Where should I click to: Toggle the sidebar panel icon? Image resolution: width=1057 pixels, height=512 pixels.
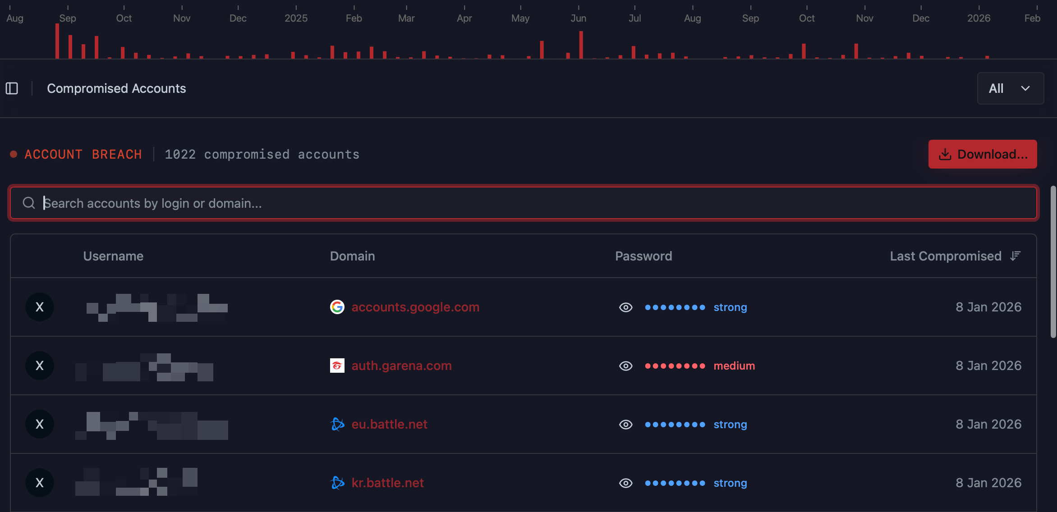(12, 88)
